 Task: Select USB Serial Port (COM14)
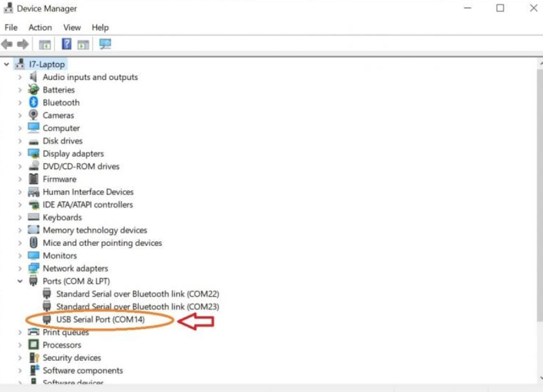pos(100,320)
